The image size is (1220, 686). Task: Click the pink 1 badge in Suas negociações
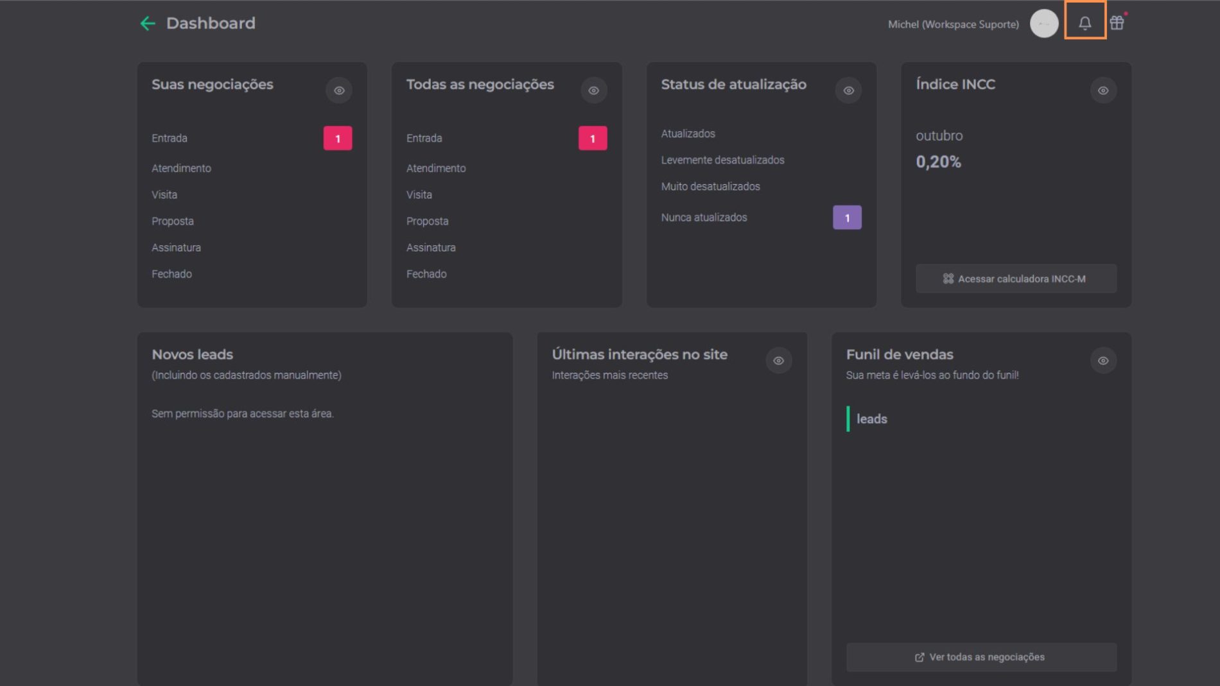click(x=338, y=139)
